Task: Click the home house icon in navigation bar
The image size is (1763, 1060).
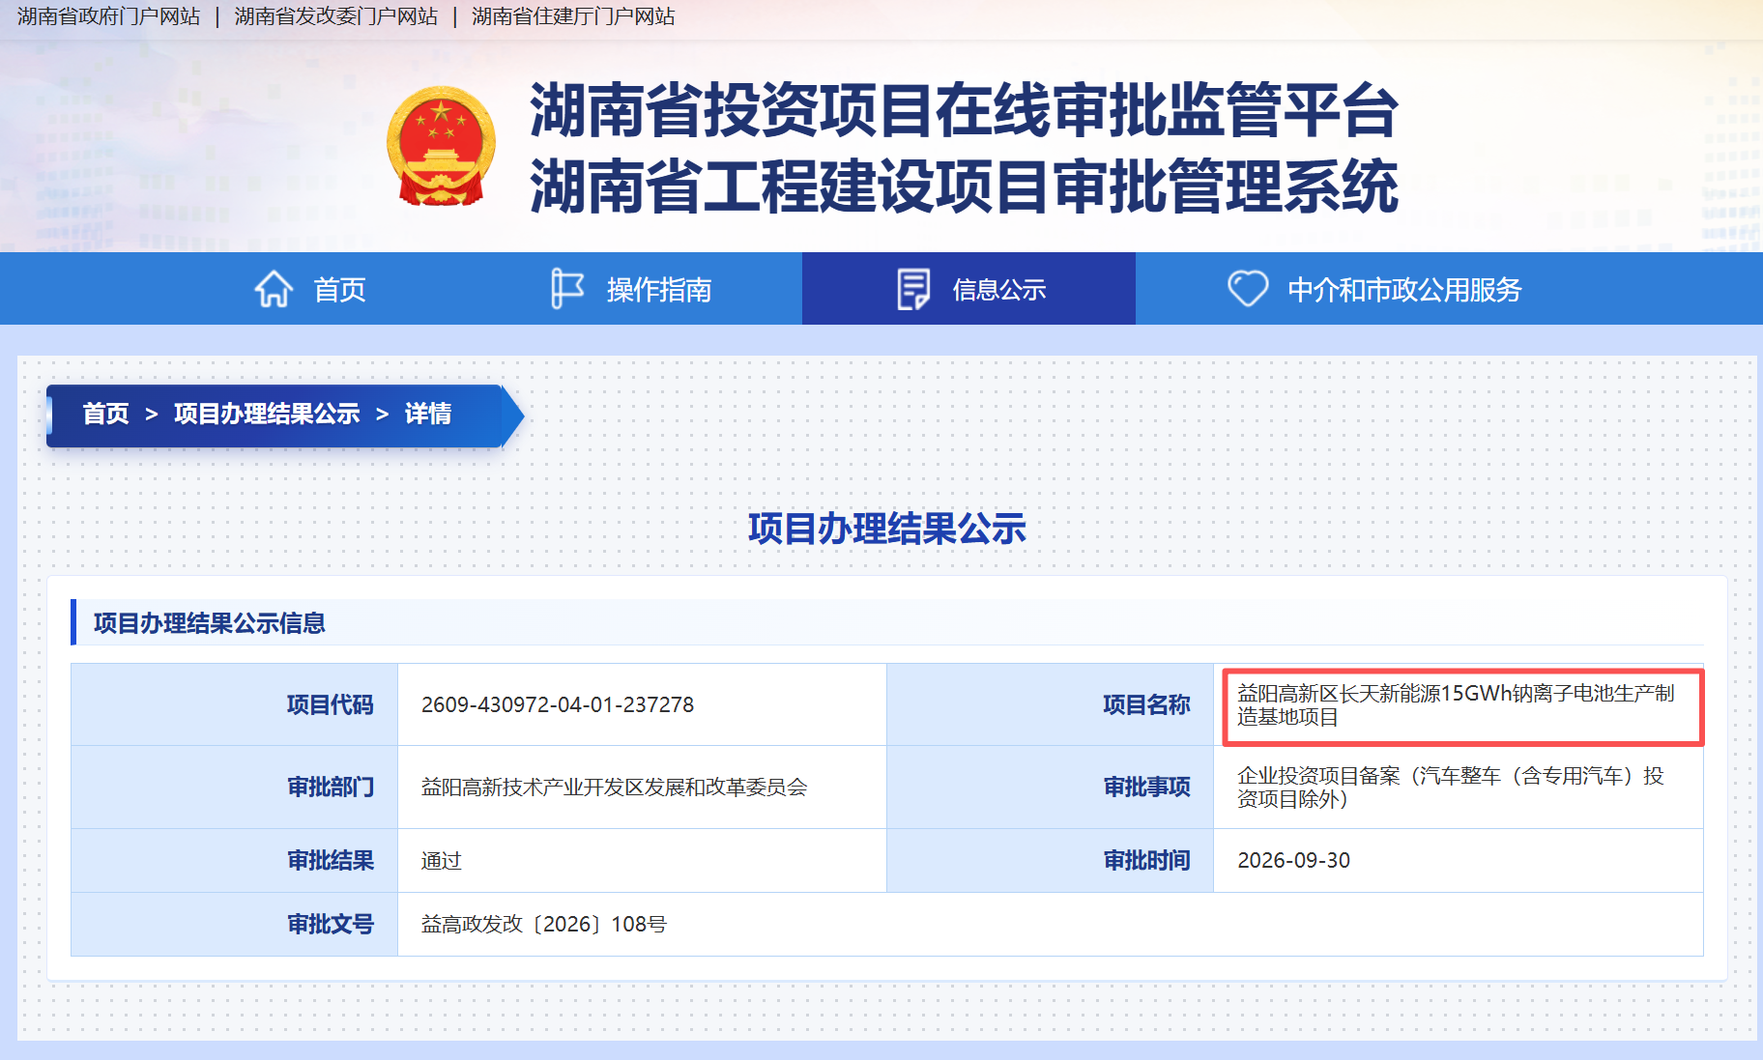Action: [x=274, y=289]
